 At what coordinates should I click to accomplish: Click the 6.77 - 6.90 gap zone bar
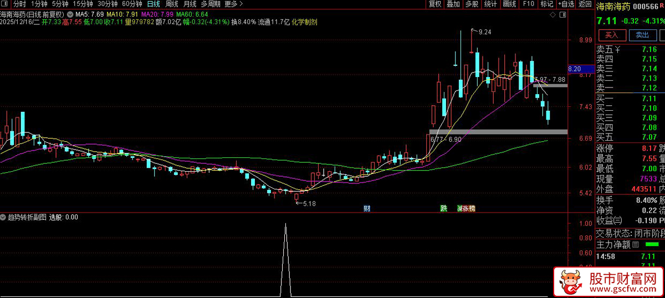click(x=498, y=132)
